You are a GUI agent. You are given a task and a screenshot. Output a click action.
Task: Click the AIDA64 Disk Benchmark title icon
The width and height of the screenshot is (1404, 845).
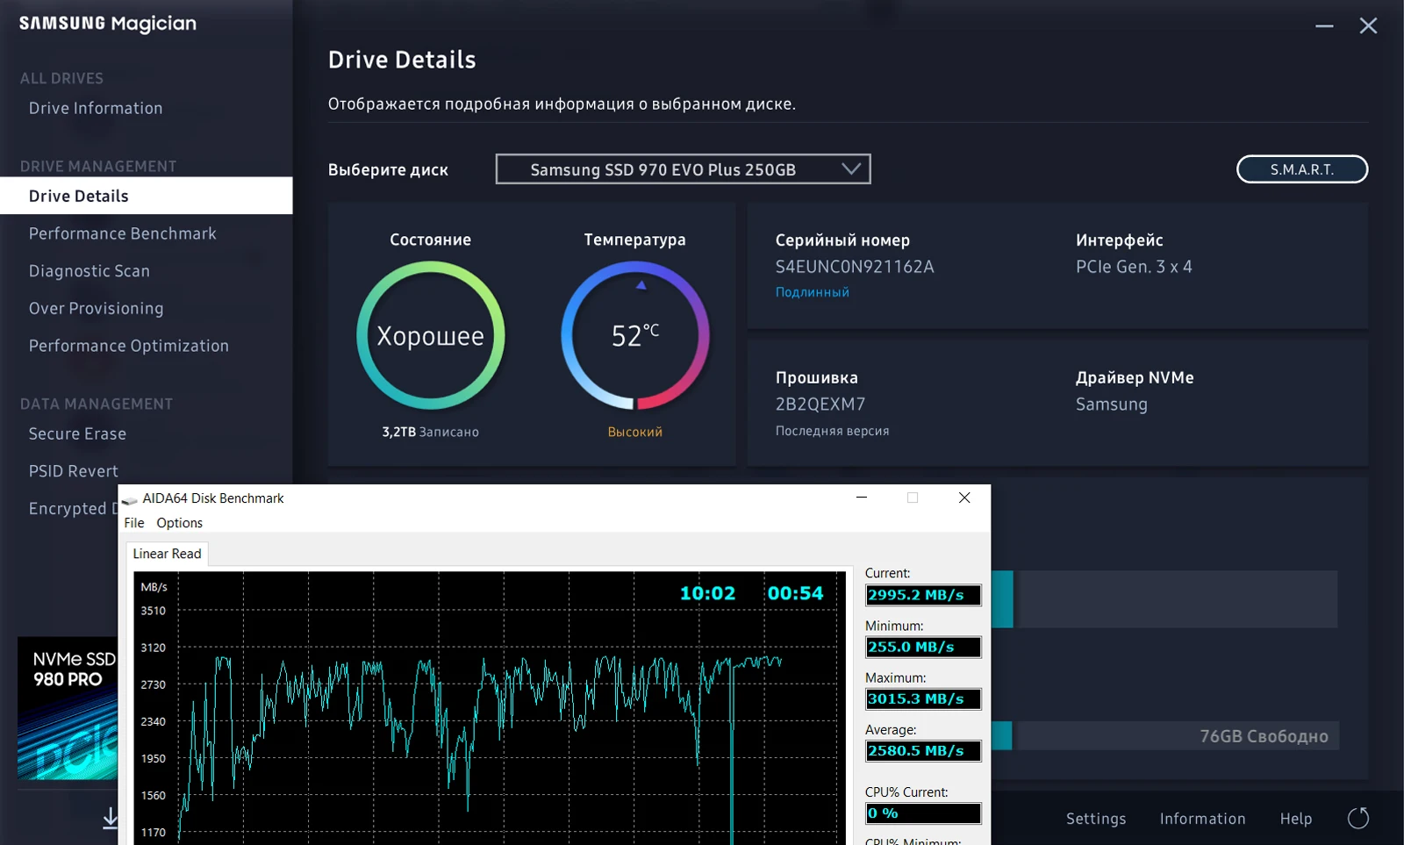point(130,498)
